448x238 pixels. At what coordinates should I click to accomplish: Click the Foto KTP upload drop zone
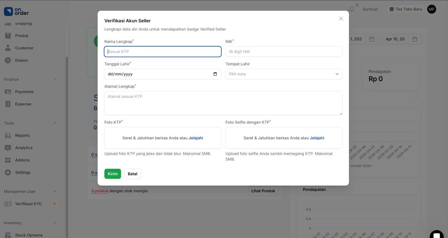[x=163, y=138]
